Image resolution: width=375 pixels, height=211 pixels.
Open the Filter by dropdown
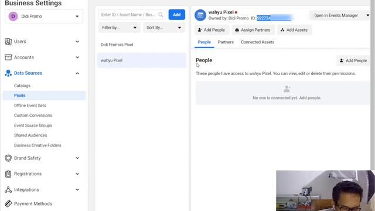click(120, 28)
